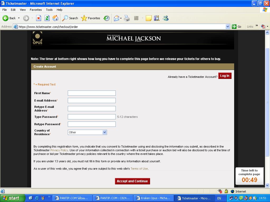This screenshot has height=202, width=270.
Task: Open the Terms of Use link
Action: pyautogui.click(x=139, y=169)
